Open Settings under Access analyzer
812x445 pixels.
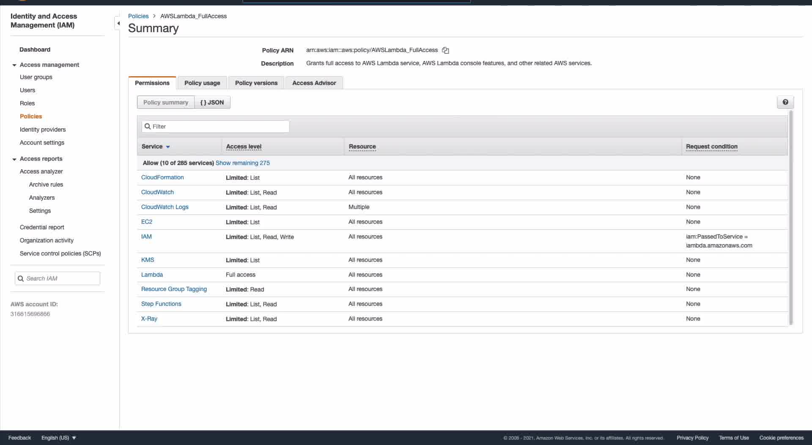click(40, 211)
